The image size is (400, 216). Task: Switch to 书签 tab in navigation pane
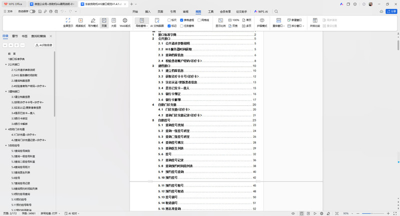[24, 36]
